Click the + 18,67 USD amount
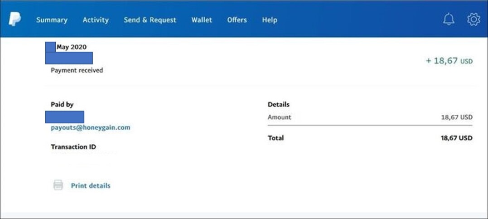 449,61
